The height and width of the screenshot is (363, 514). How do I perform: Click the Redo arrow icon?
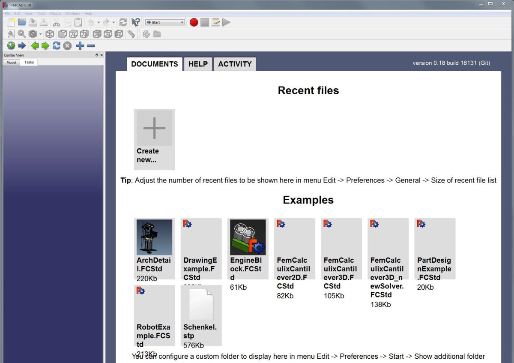(x=106, y=22)
